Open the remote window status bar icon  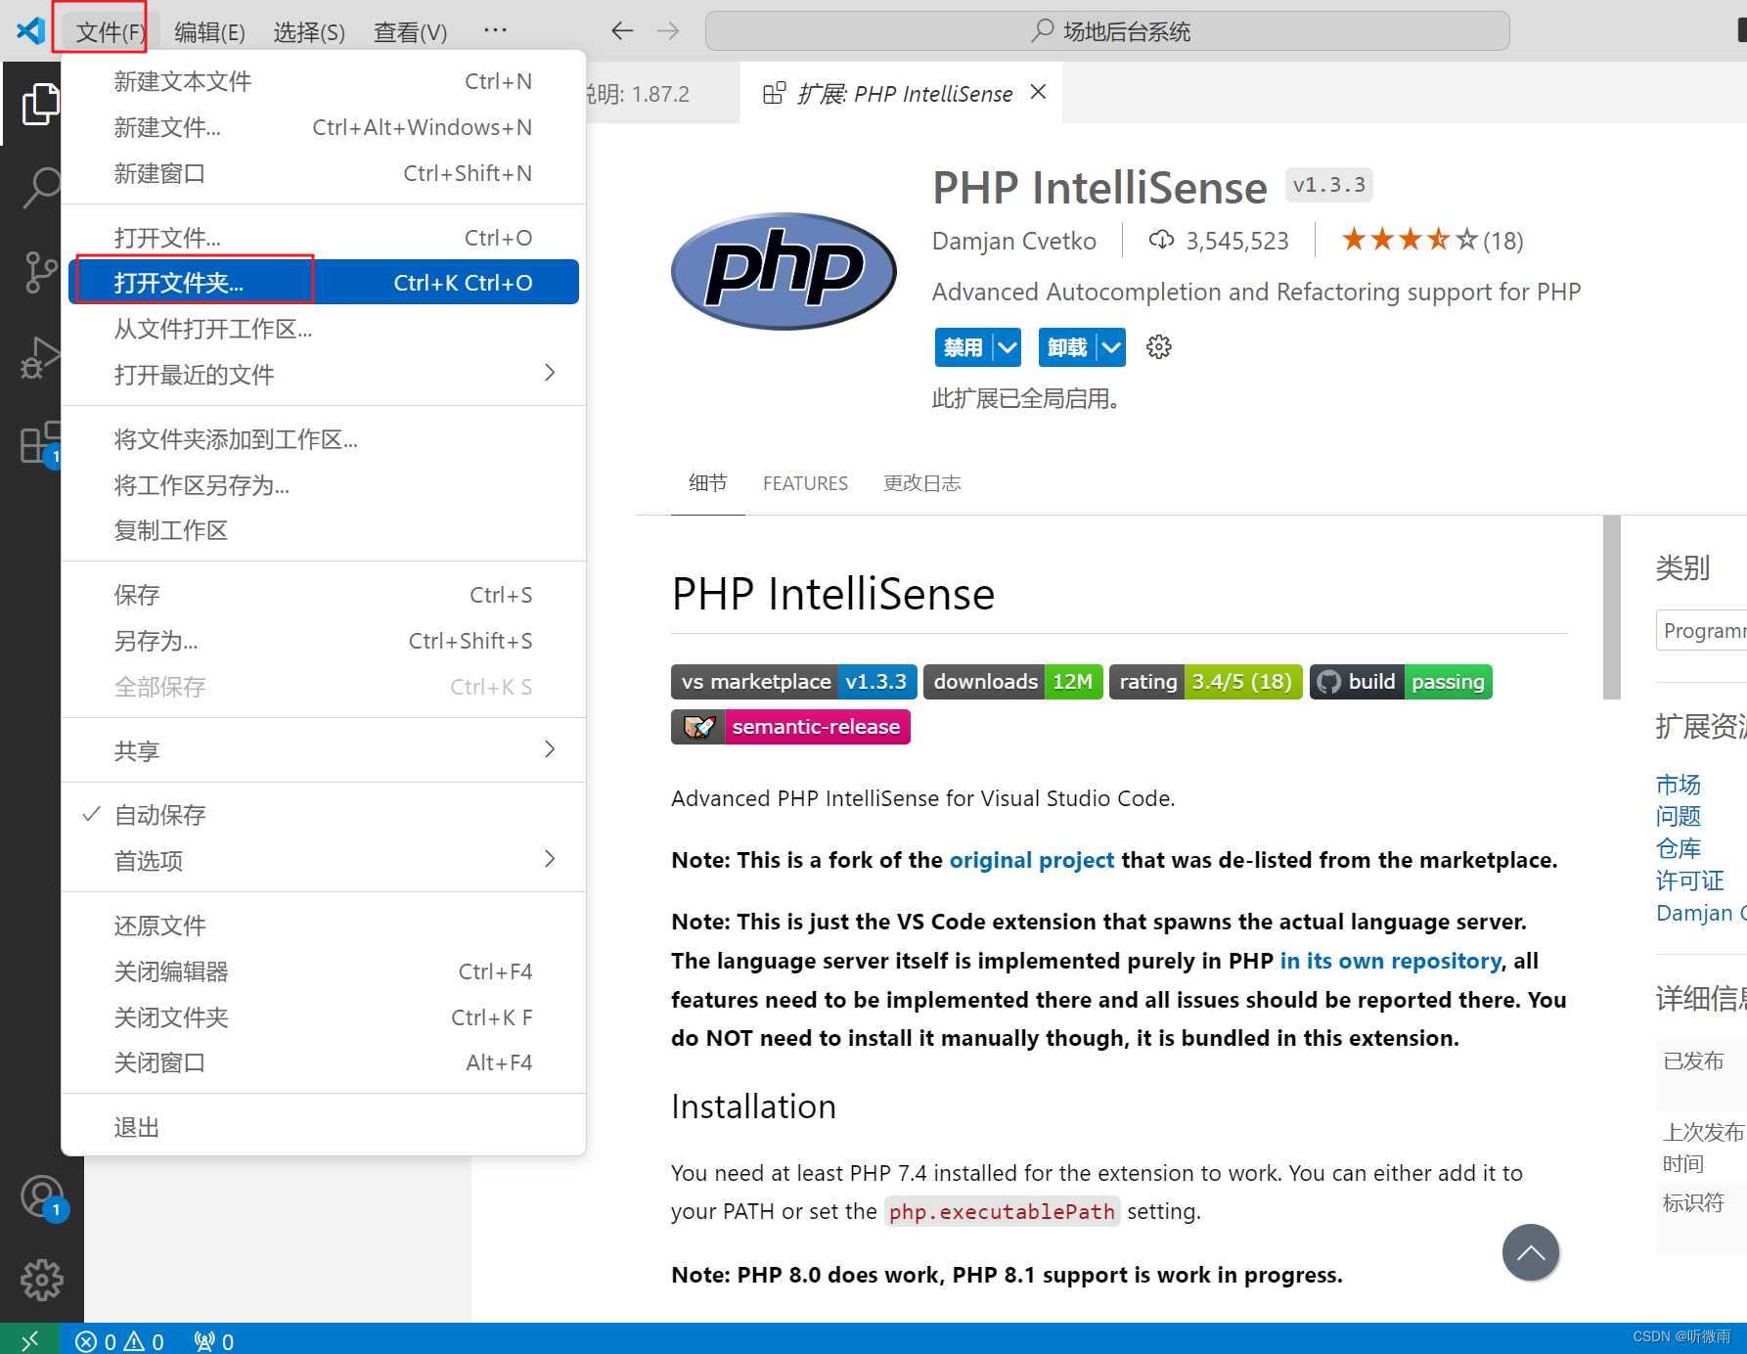pyautogui.click(x=30, y=1339)
